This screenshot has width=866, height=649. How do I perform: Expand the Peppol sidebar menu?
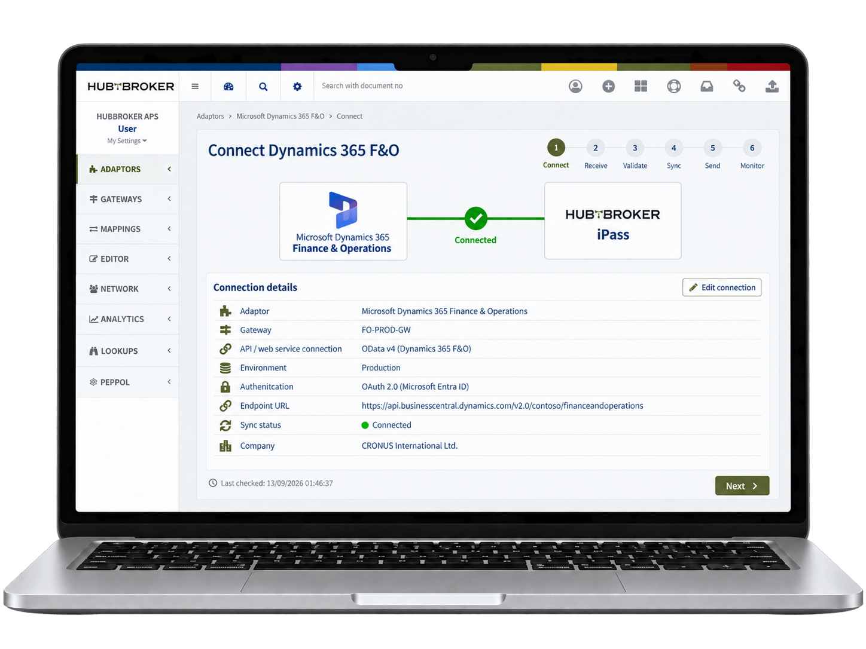pos(127,382)
